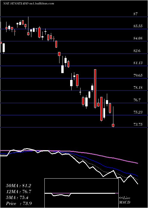
Task: Click the NSE SENSEXADD chart title
Action: pyautogui.click(x=28, y=4)
